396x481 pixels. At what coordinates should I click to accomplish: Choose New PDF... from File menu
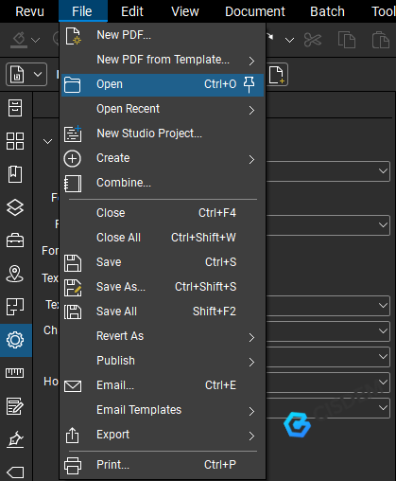(x=163, y=35)
